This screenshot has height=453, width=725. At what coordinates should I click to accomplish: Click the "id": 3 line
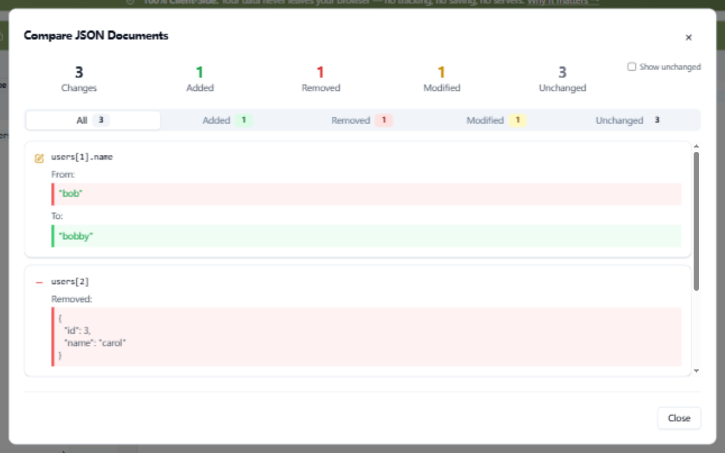77,331
